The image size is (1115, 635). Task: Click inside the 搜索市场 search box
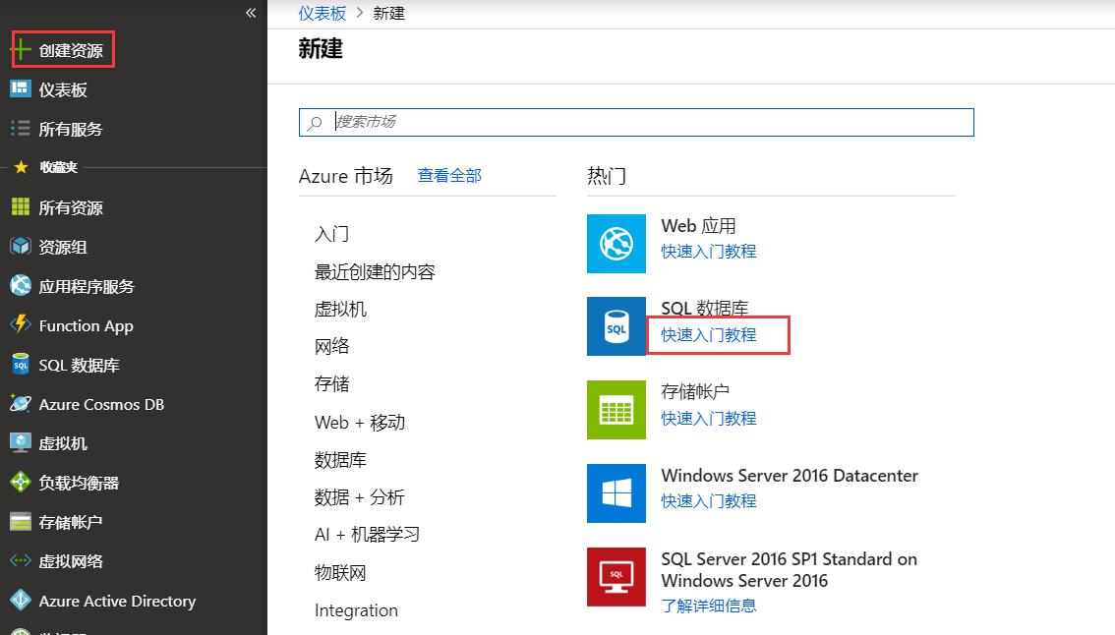636,122
